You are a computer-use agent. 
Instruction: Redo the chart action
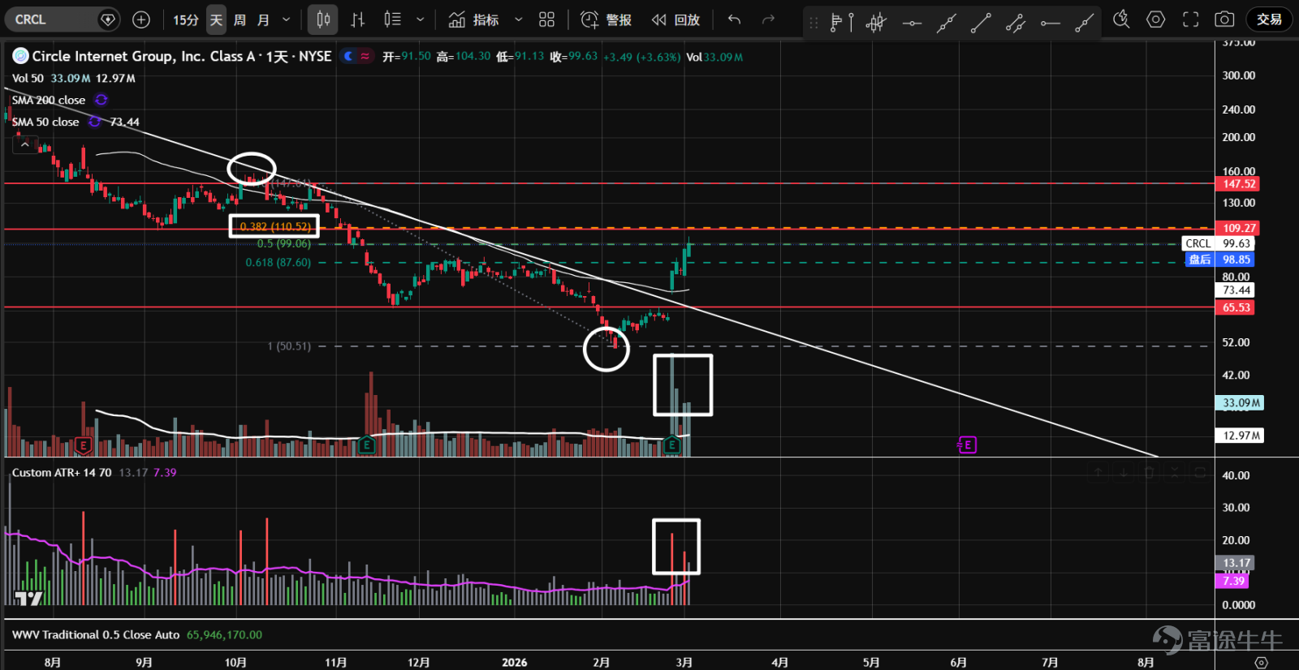click(x=768, y=19)
